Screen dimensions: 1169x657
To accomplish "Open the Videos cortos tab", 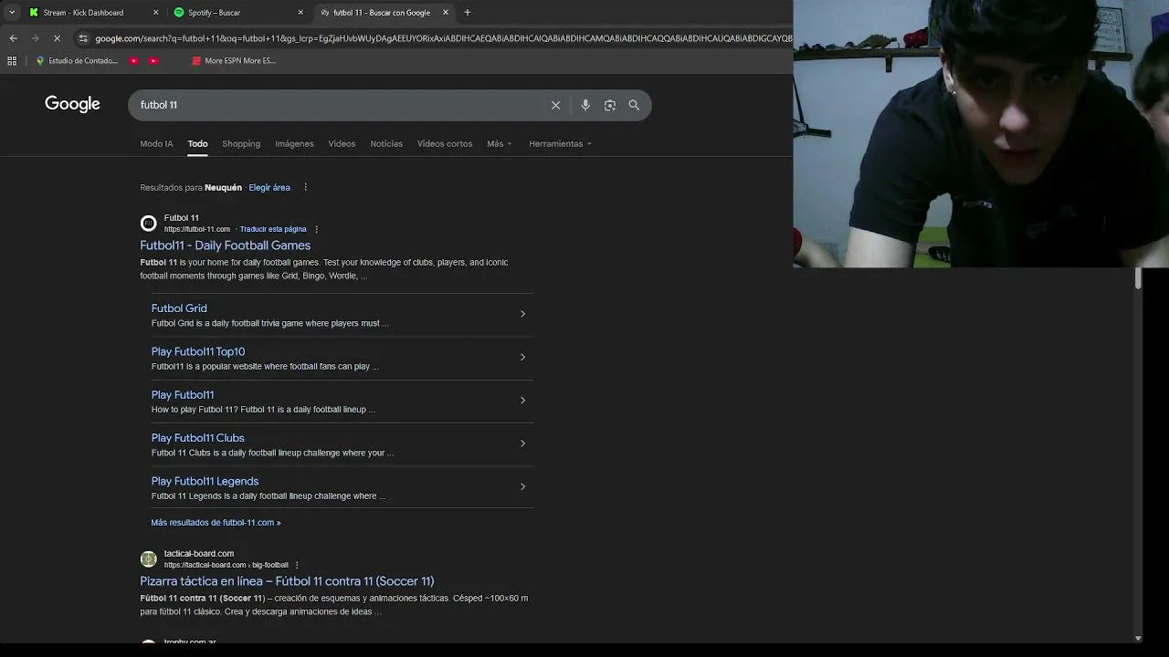I will (x=445, y=143).
